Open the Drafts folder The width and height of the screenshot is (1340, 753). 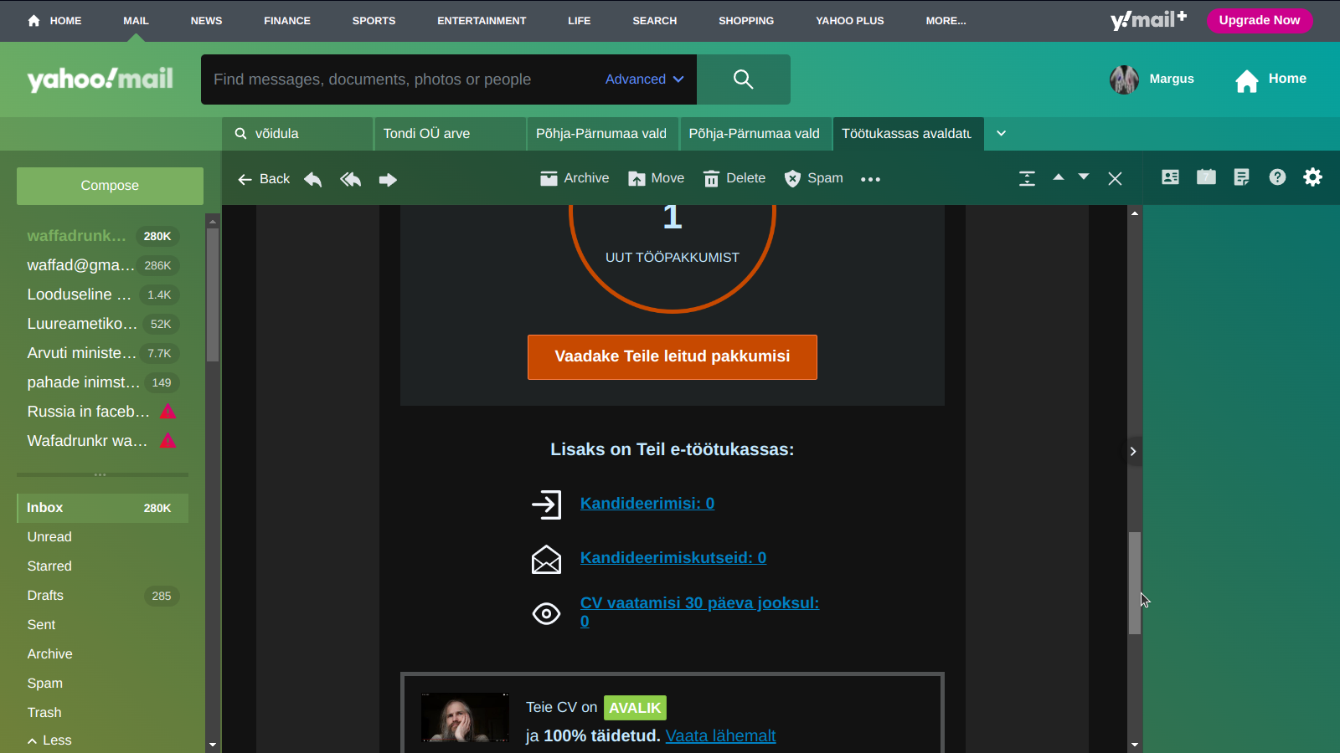point(102,596)
